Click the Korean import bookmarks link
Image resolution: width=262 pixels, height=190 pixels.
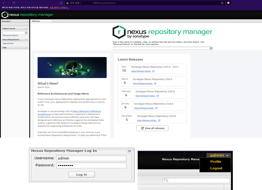click(x=59, y=8)
